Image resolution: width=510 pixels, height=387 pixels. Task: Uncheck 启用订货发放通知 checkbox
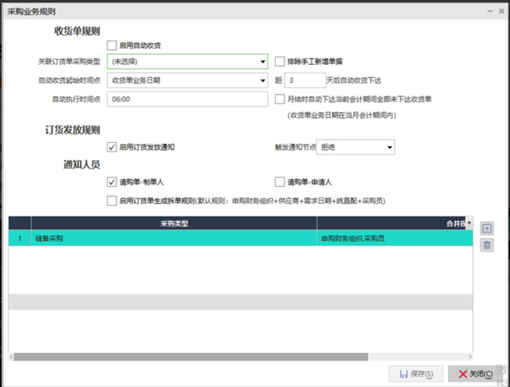[112, 147]
